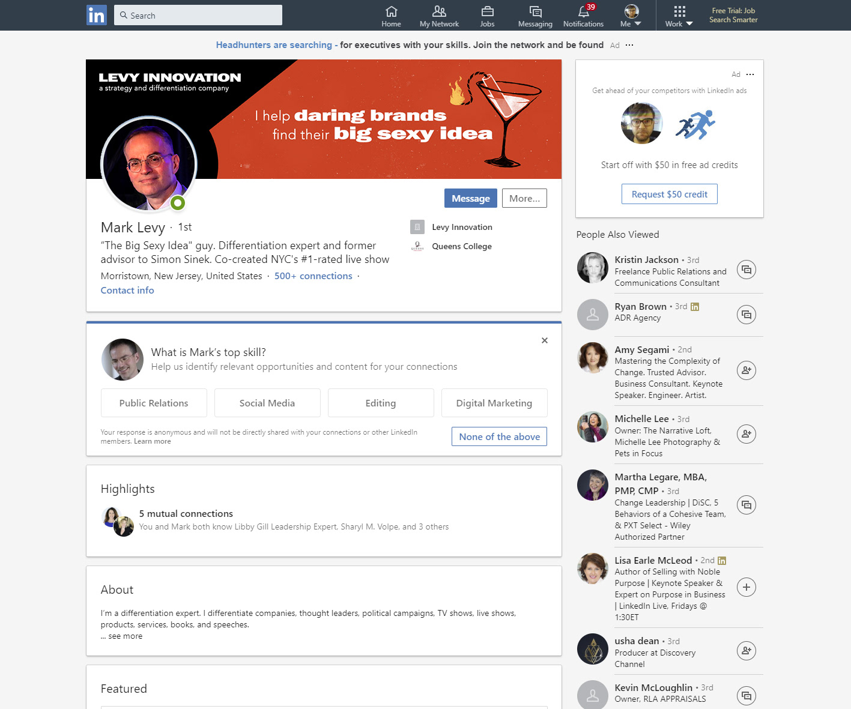Select None of the above
This screenshot has height=709, width=851.
tap(499, 436)
